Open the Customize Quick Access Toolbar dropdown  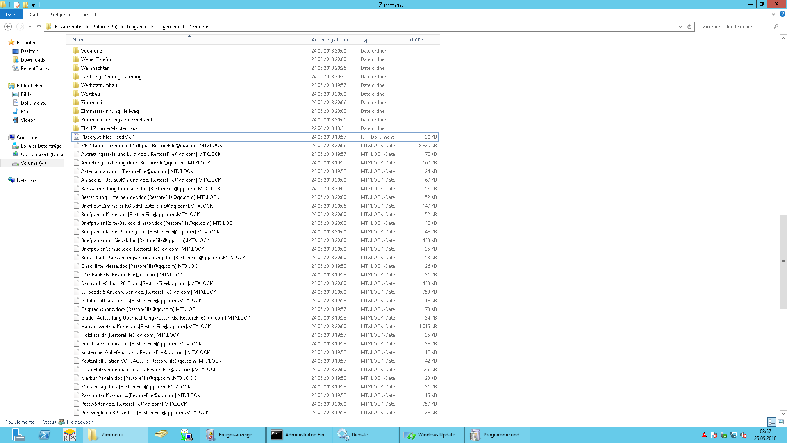point(34,5)
